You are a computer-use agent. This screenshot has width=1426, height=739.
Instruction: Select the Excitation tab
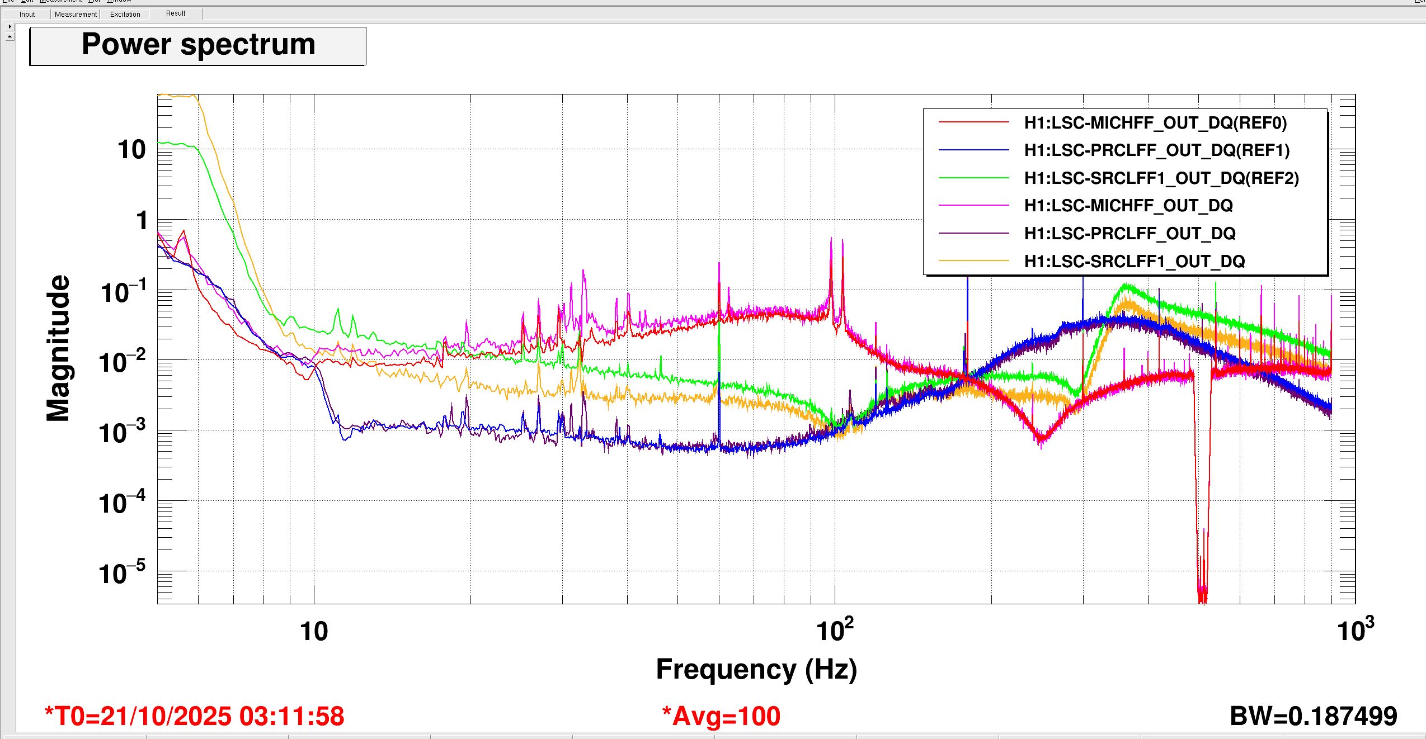pyautogui.click(x=125, y=14)
